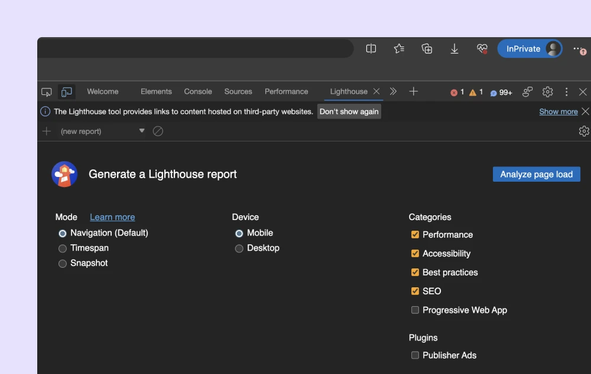
Task: Switch to the Welcome tab
Action: click(102, 91)
